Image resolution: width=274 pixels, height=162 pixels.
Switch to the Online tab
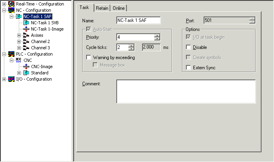click(x=119, y=8)
